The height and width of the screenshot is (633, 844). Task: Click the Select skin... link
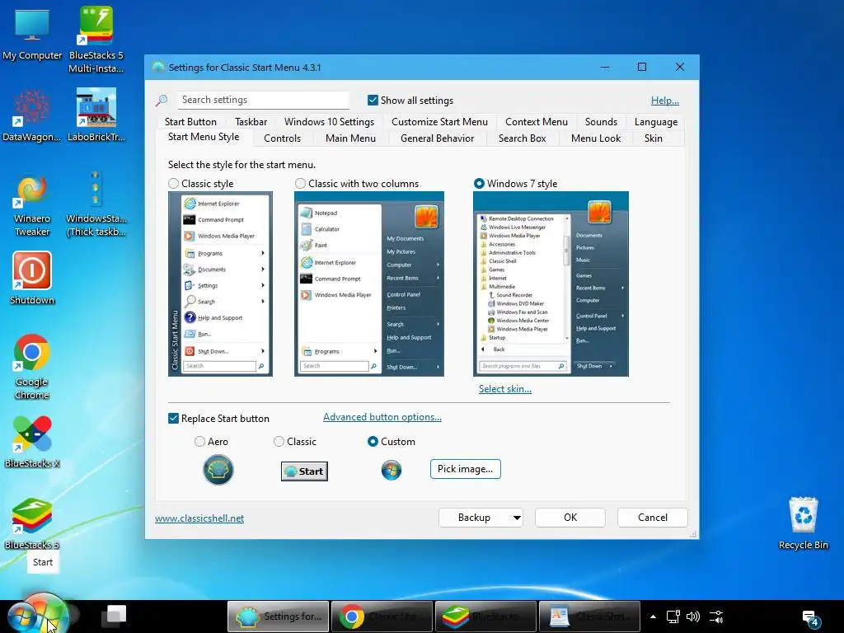click(505, 389)
